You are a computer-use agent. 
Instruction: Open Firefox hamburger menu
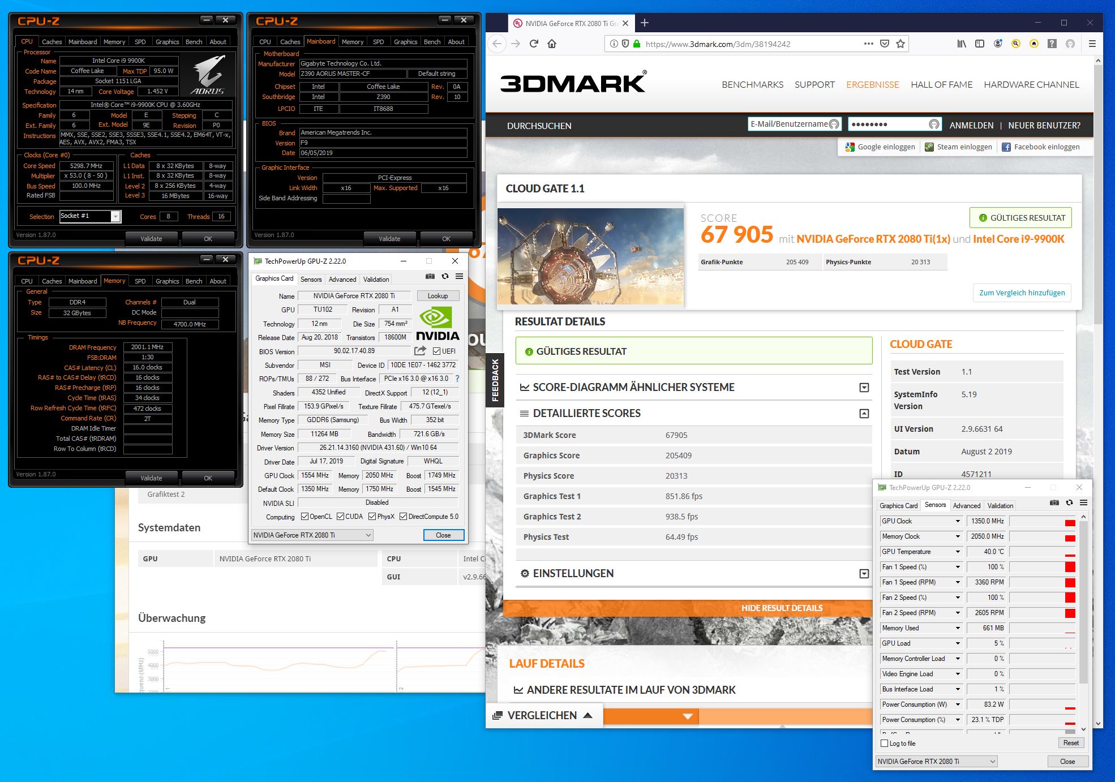[1092, 44]
